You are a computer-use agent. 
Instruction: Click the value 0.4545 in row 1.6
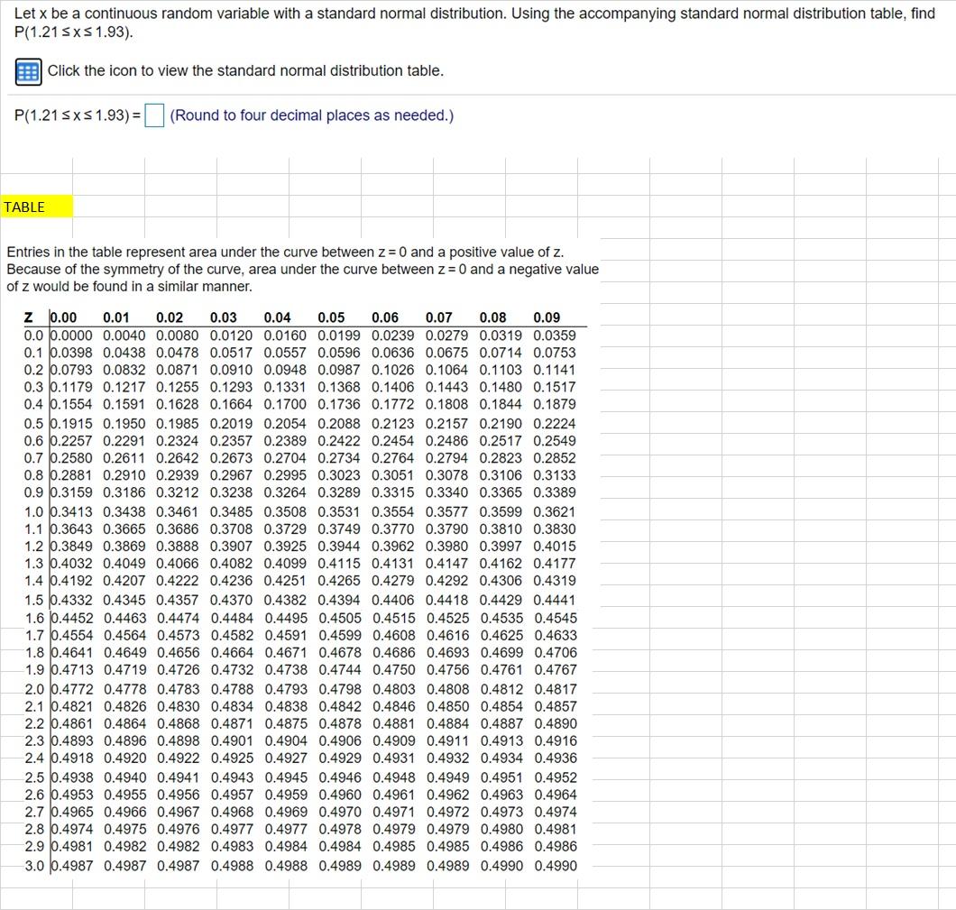coord(556,618)
